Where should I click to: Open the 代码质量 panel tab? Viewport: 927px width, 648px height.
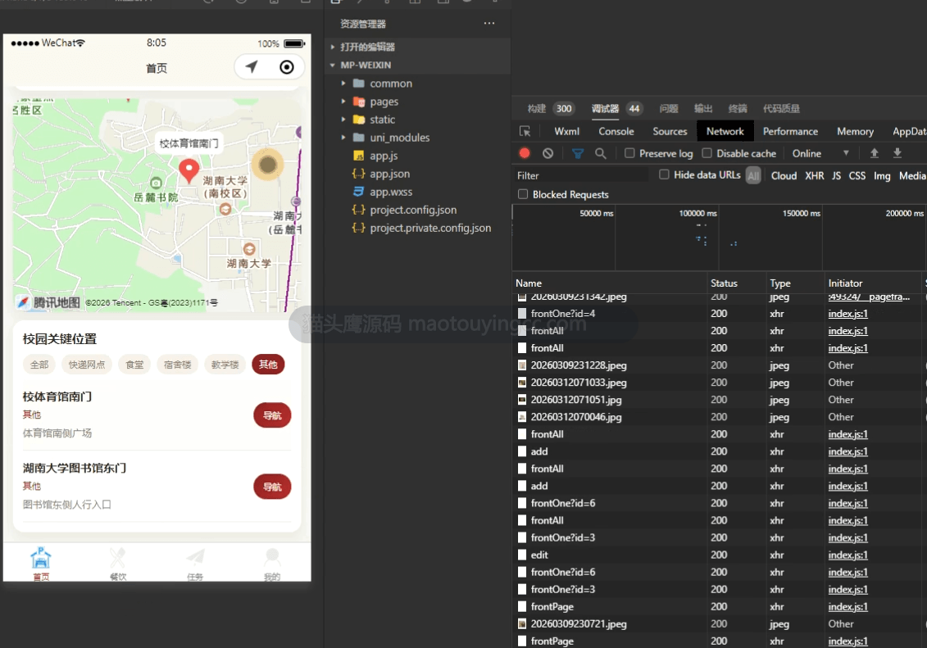(x=781, y=109)
